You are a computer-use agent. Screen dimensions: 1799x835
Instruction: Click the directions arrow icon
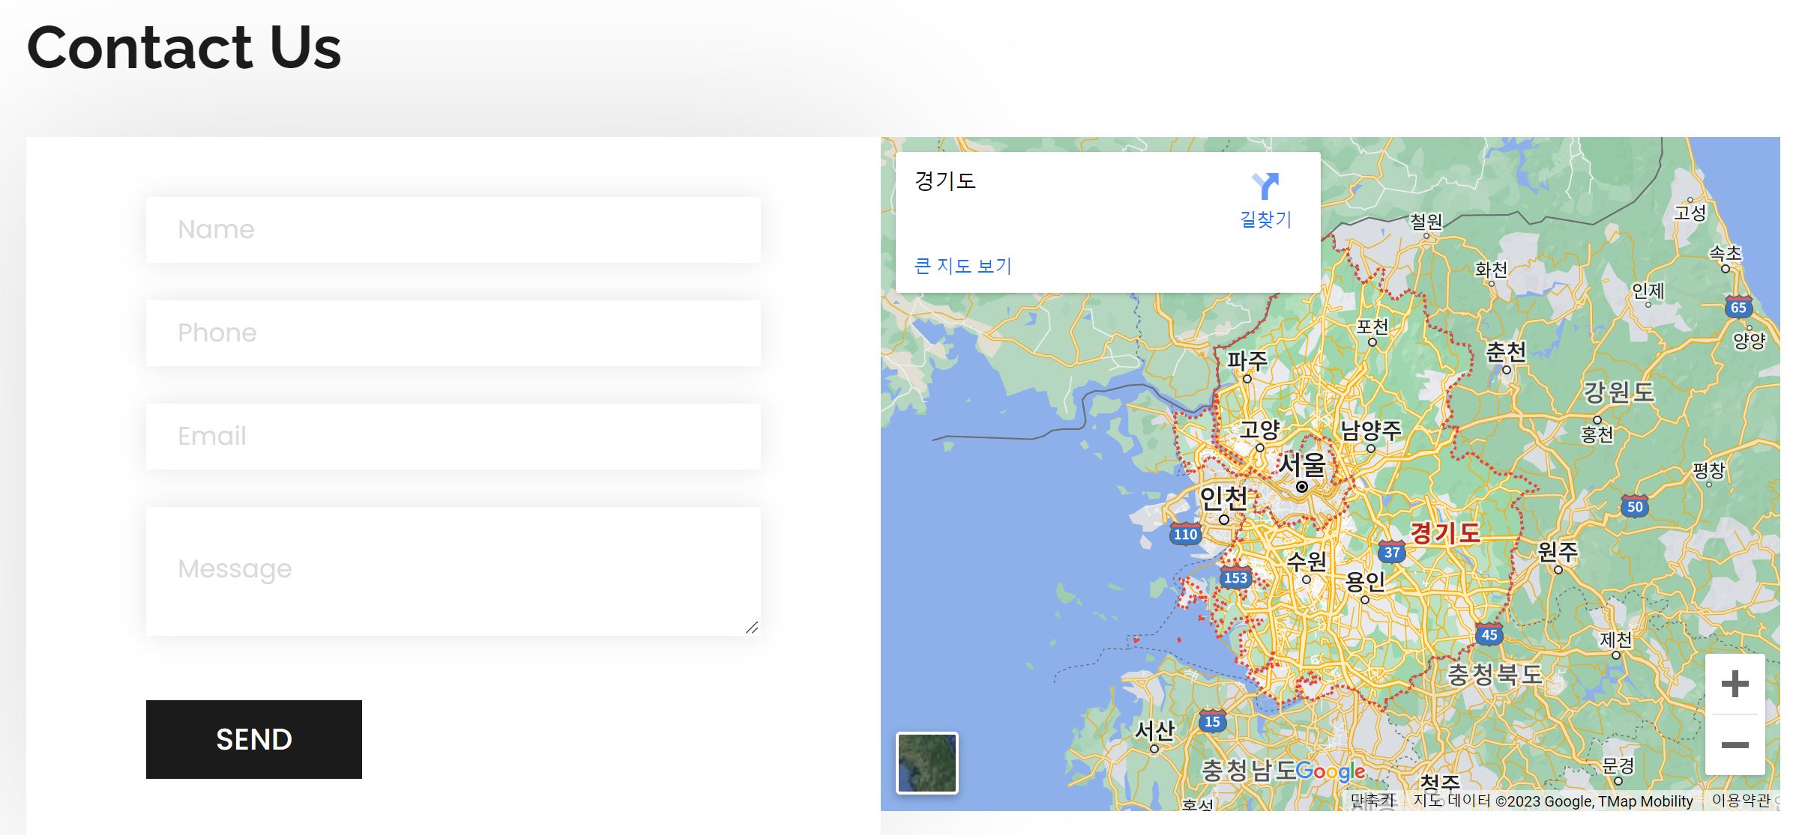(x=1265, y=186)
